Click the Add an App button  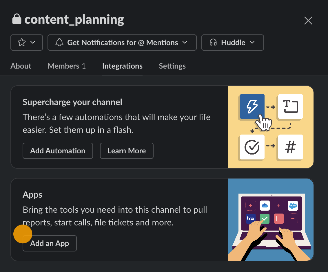pyautogui.click(x=50, y=243)
